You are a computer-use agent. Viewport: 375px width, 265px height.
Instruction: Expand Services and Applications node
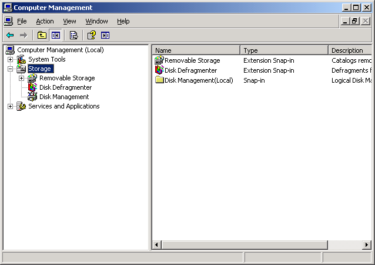[x=10, y=106]
